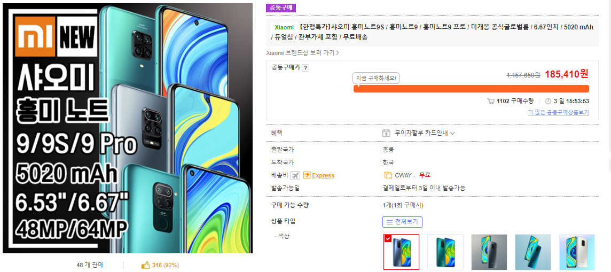Click the 전체보기 button
The width and height of the screenshot is (611, 272).
403,222
